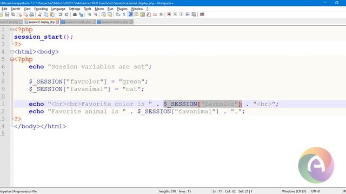Open the Language menu
This screenshot has width=346, height=194.
pos(58,9)
